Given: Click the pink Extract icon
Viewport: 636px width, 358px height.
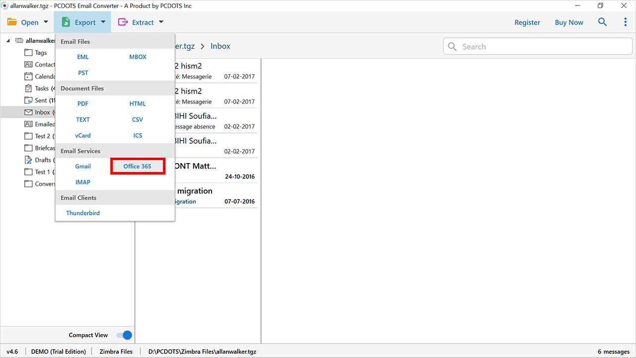Looking at the screenshot, I should [x=123, y=22].
